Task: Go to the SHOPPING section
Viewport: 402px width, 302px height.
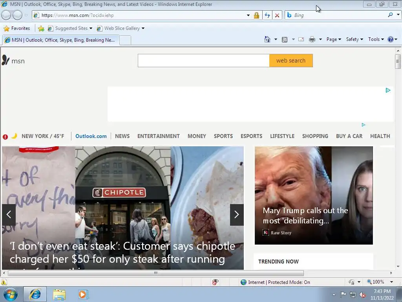Action: 315,136
